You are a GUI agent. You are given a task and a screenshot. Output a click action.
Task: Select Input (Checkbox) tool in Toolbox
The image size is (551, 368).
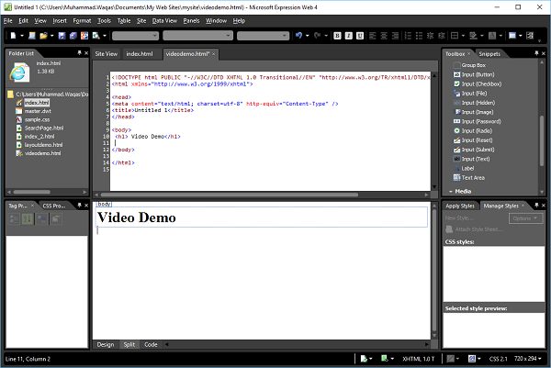[x=480, y=83]
